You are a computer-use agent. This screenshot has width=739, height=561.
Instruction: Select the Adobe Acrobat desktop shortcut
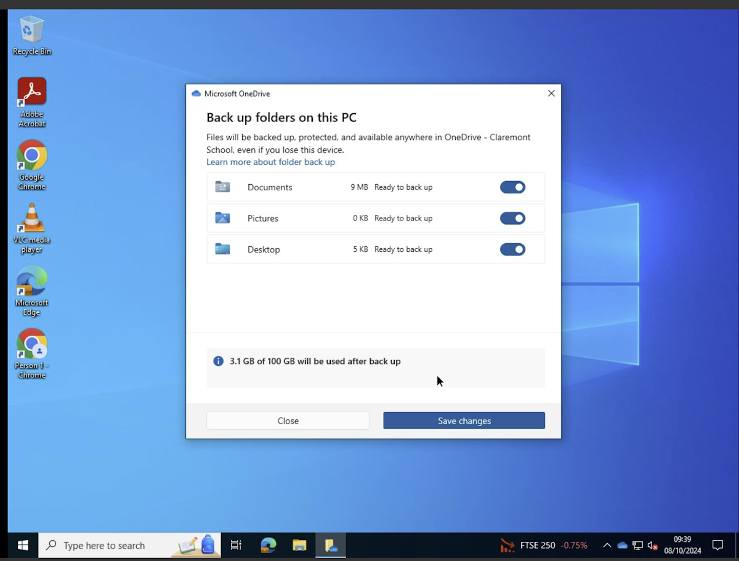coord(32,102)
